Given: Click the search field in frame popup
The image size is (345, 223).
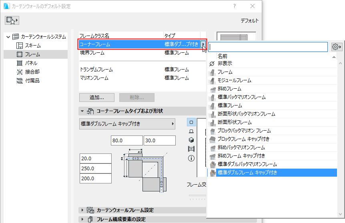Looking at the screenshot, I should pos(268,47).
